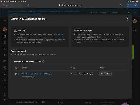Open Earn (dollar) from the sidebar

(x=5, y=73)
